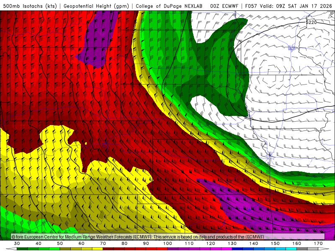Screen dimensions: 335x251
Task: Click the '80' legend value
Action: [124, 243]
